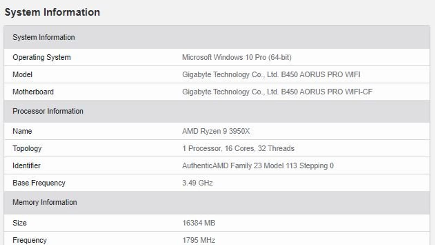Click the Memory Information section header

click(45, 202)
